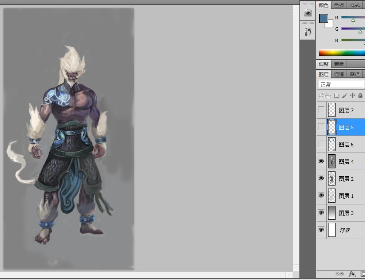This screenshot has width=365, height=280.
Task: Select the 图层 3 layer name
Action: pos(346,213)
